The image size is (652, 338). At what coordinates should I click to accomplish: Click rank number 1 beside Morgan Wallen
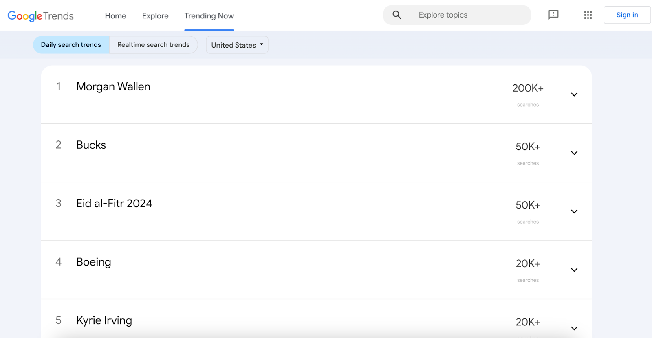(x=59, y=86)
